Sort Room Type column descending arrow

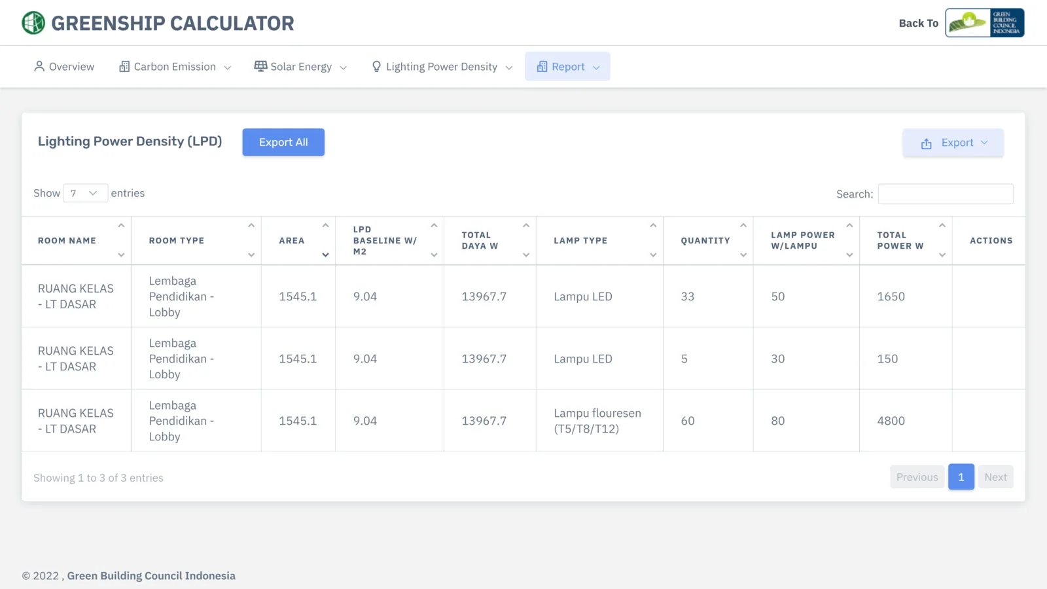(x=251, y=255)
